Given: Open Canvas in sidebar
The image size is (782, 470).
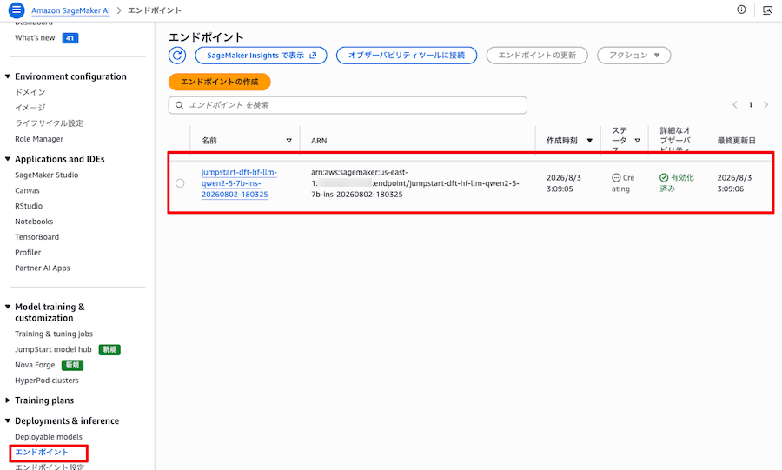Looking at the screenshot, I should pos(27,190).
